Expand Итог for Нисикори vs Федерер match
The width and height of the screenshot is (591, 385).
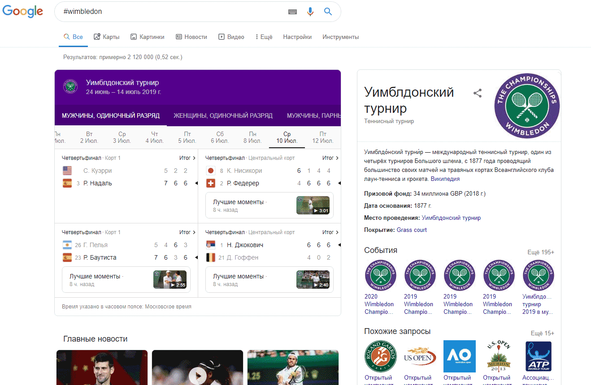click(330, 158)
